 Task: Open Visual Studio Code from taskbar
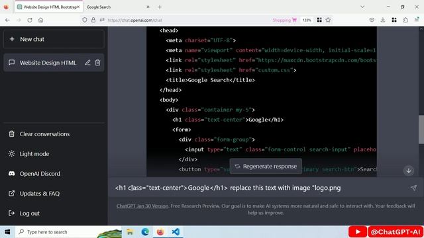pos(176,232)
